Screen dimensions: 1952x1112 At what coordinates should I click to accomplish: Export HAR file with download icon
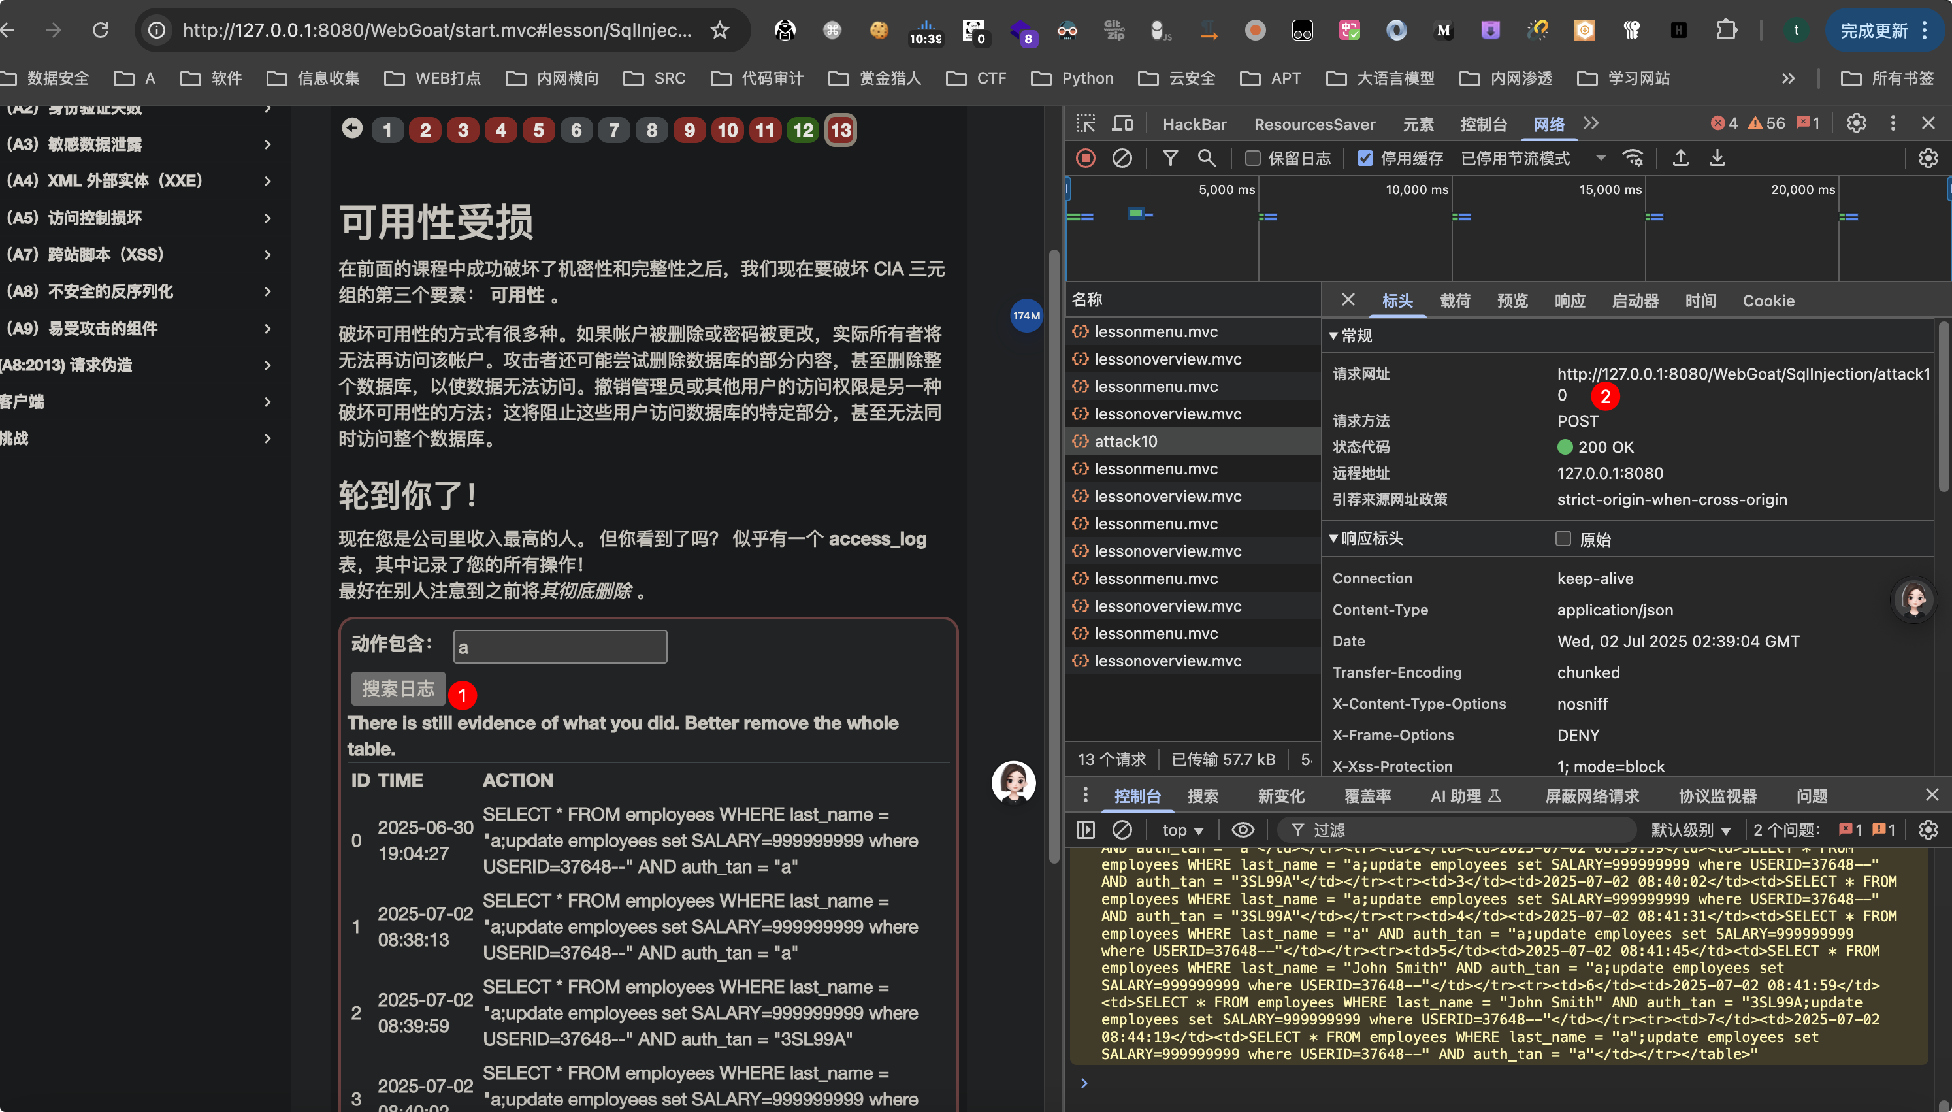(1717, 158)
